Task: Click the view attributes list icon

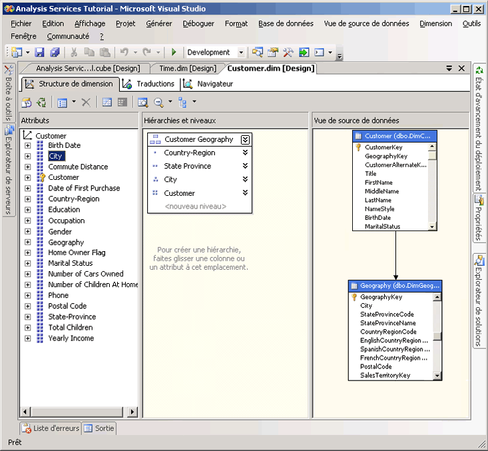Action: 63,103
